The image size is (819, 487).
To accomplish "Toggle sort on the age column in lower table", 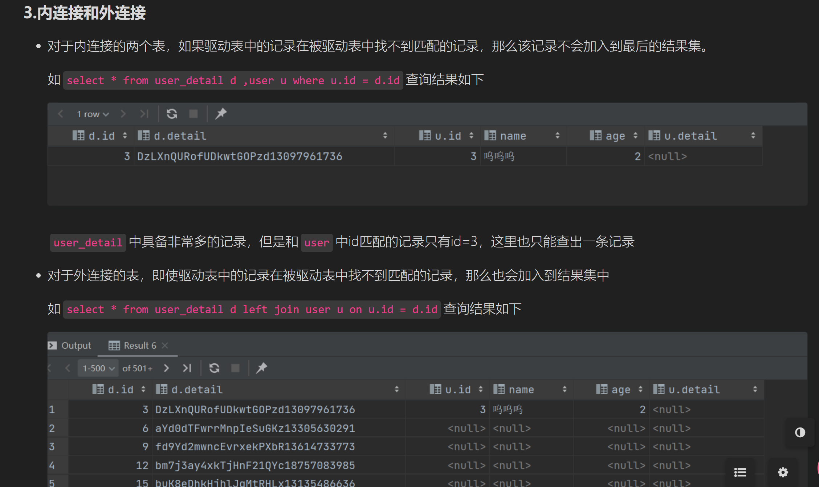I will tap(640, 389).
